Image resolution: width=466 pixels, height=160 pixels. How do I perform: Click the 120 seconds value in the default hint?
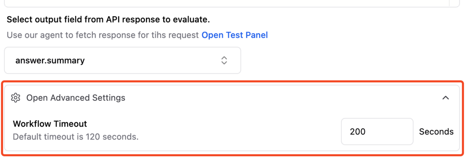click(x=112, y=137)
